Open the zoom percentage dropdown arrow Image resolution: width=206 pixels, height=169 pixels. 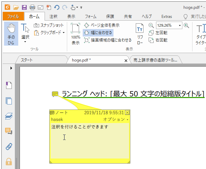pos(180,25)
